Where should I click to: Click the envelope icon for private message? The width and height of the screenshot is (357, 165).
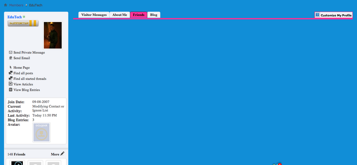click(x=10, y=52)
